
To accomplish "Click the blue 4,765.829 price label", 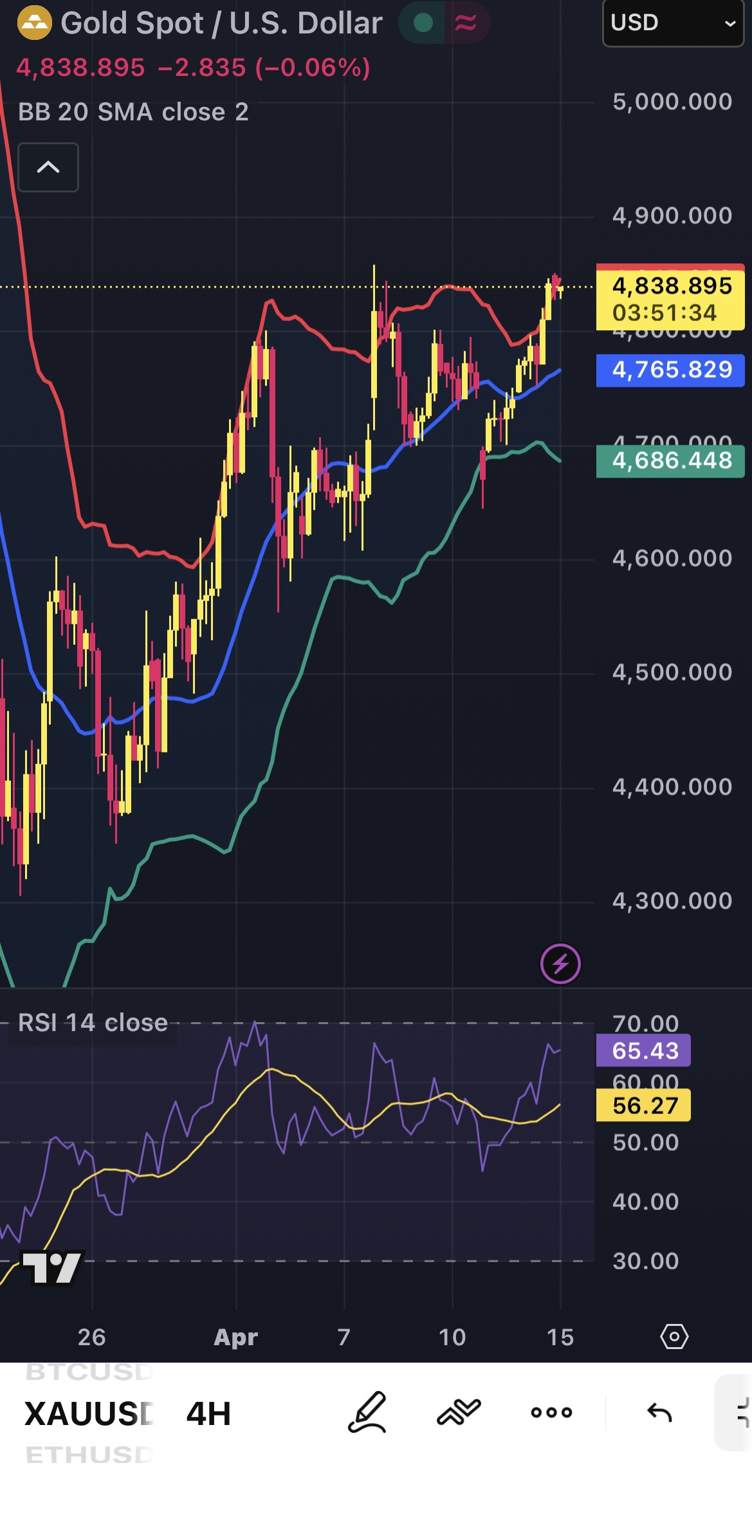I will [x=670, y=370].
